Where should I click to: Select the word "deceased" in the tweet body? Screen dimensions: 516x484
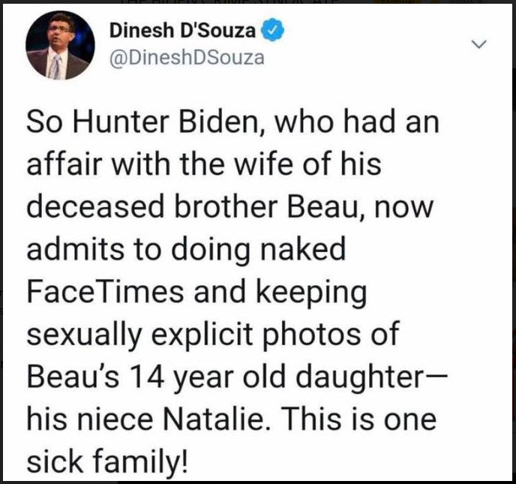pyautogui.click(x=95, y=207)
